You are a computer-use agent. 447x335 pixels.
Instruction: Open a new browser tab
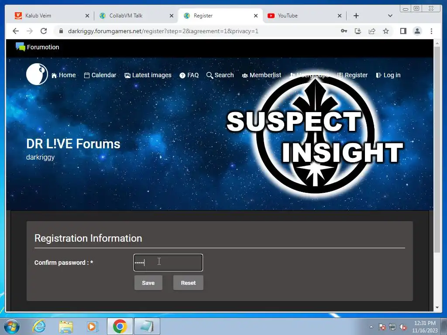click(356, 16)
